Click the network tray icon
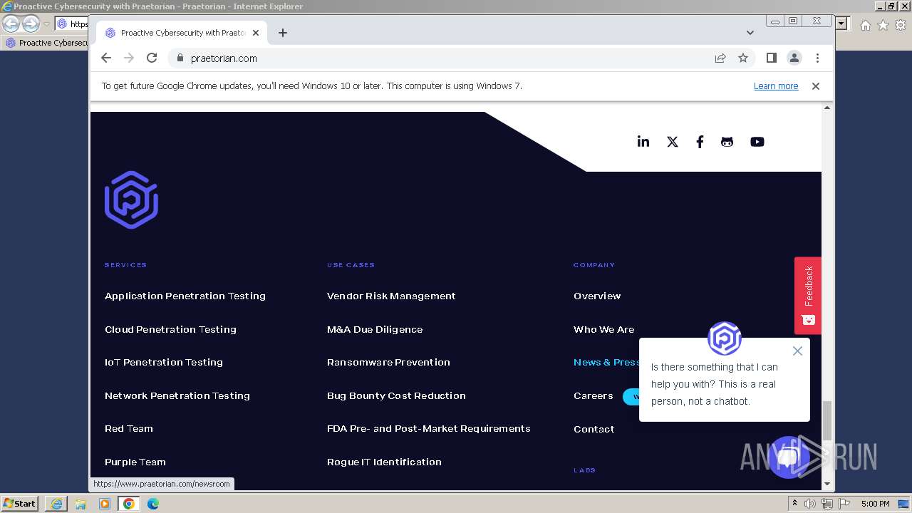This screenshot has height=513, width=912. click(x=826, y=504)
